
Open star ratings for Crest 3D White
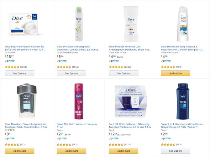[x=116, y=144]
